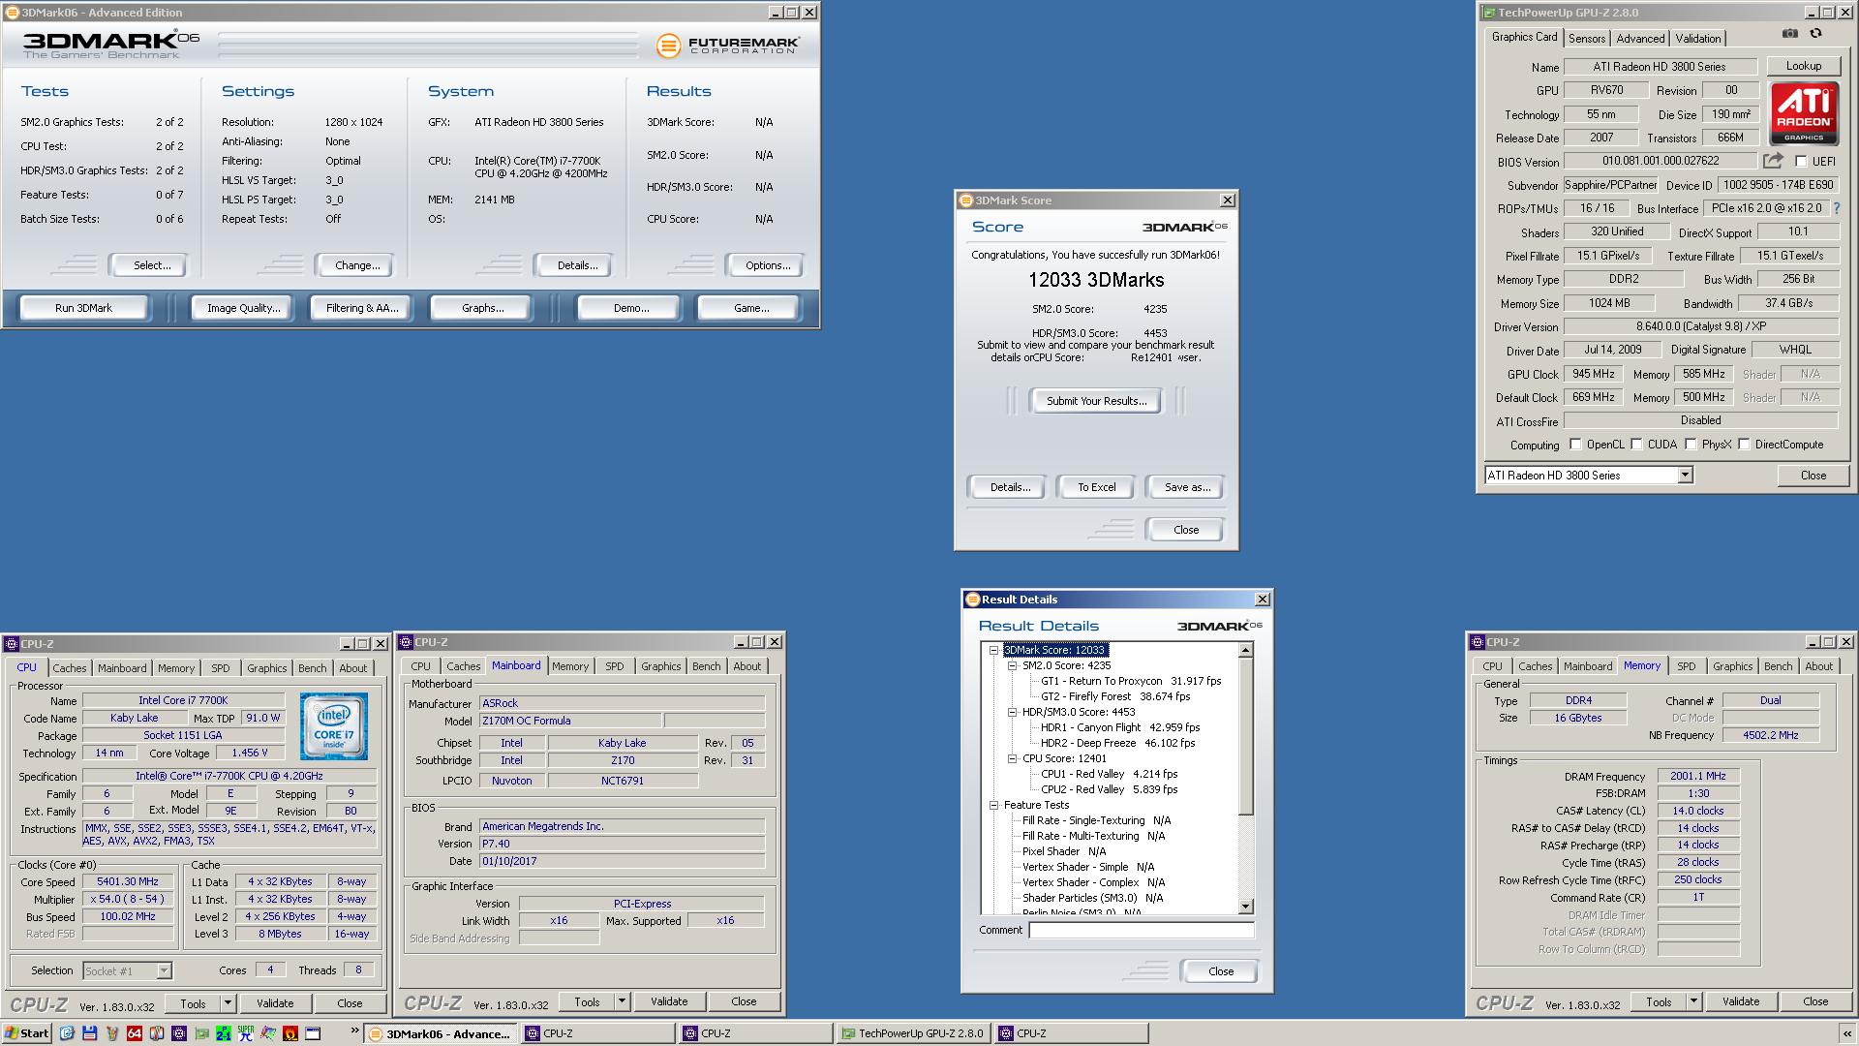Open the Validation tab in GPU-Z
The height and width of the screenshot is (1046, 1859).
point(1698,39)
